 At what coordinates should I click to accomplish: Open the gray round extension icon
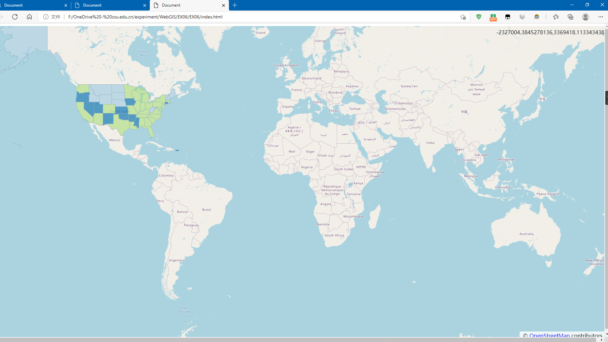coord(522,17)
